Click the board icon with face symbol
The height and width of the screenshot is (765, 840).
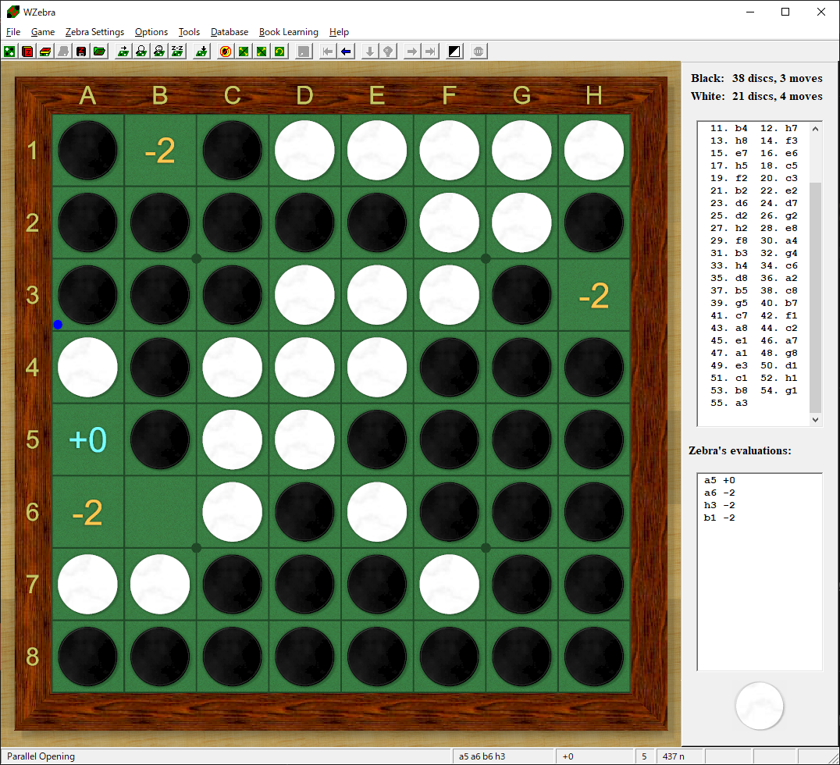159,52
